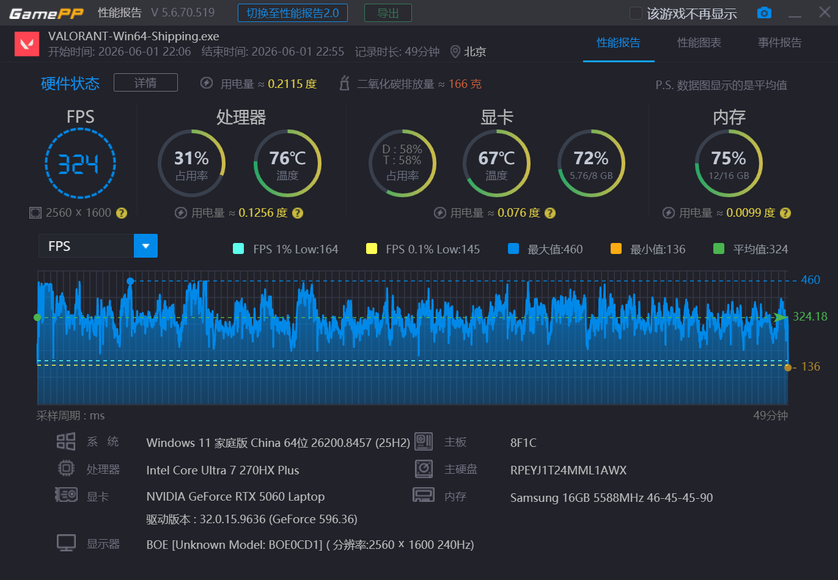Screen dimensions: 838x580
Task: Click the Intel Core Ultra 7 270HX Plus text
Action: coord(223,470)
